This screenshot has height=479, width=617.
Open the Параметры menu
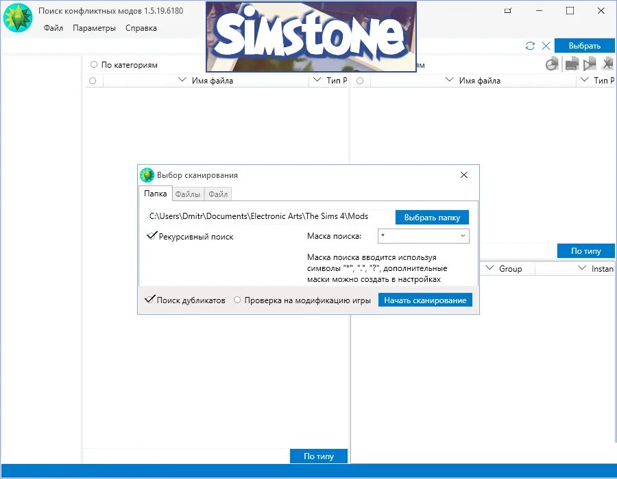point(94,28)
